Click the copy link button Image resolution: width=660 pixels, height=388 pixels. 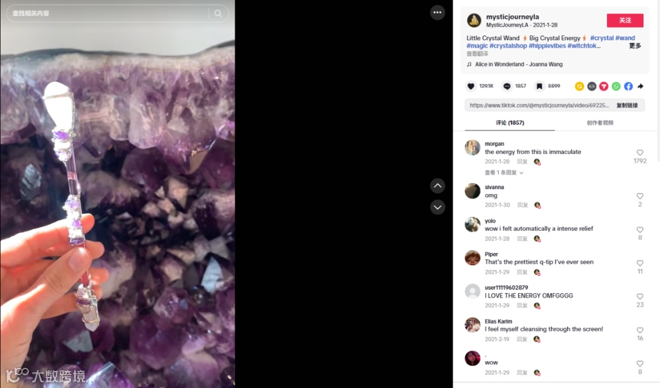pos(627,105)
